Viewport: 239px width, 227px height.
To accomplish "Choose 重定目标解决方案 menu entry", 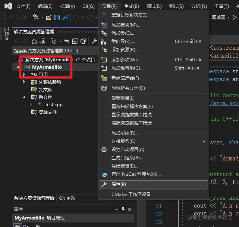I will coord(154,15).
